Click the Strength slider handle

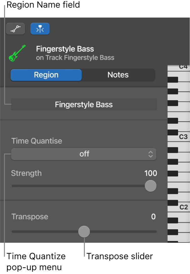[150, 186]
